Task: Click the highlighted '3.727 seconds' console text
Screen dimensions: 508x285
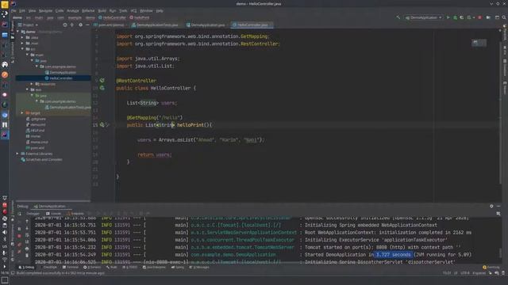Action: [x=393, y=255]
